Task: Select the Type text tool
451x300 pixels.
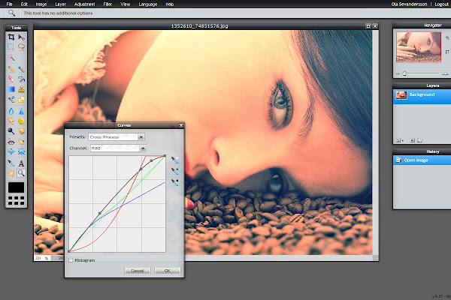Action: tap(21, 163)
